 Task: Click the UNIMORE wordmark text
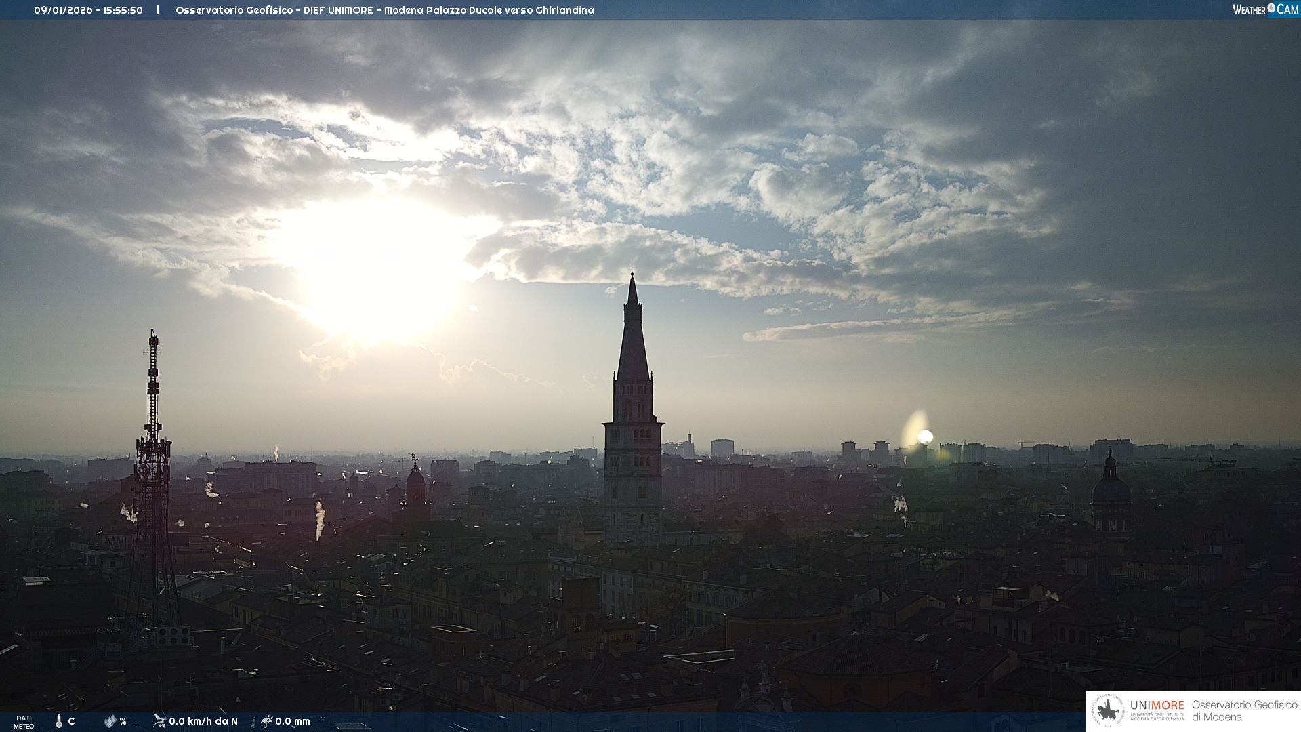(1157, 706)
